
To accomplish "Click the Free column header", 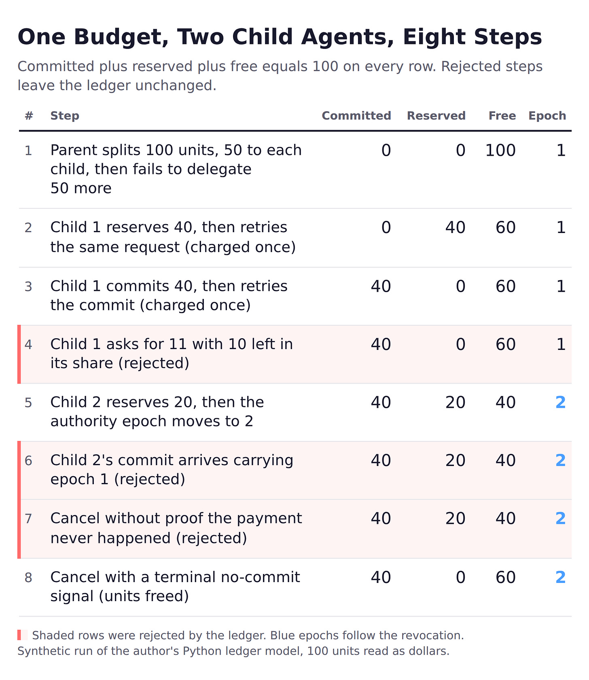I will 502,116.
